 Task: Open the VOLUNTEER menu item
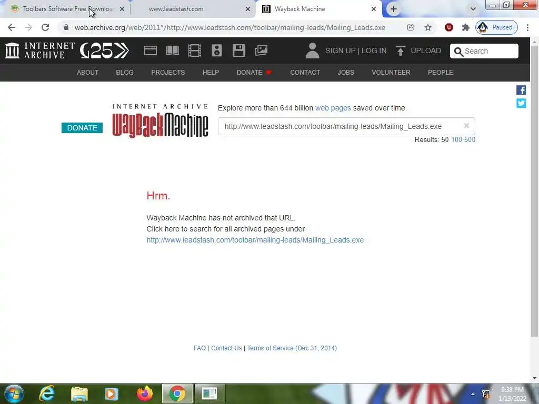(391, 73)
